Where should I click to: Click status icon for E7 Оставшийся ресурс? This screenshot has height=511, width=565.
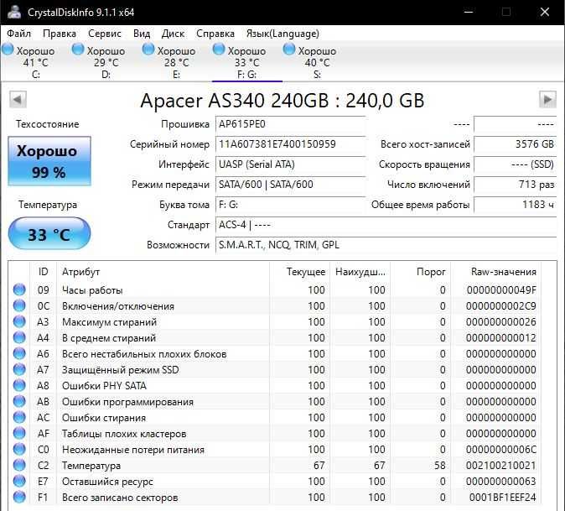click(19, 481)
